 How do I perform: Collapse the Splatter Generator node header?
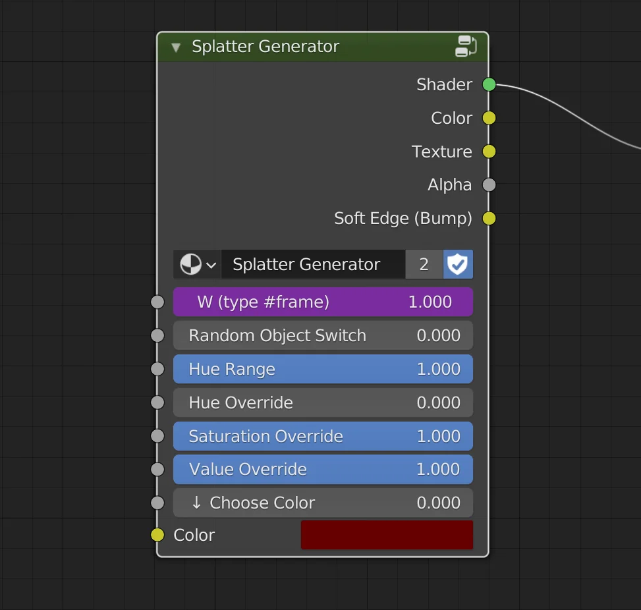click(x=175, y=47)
